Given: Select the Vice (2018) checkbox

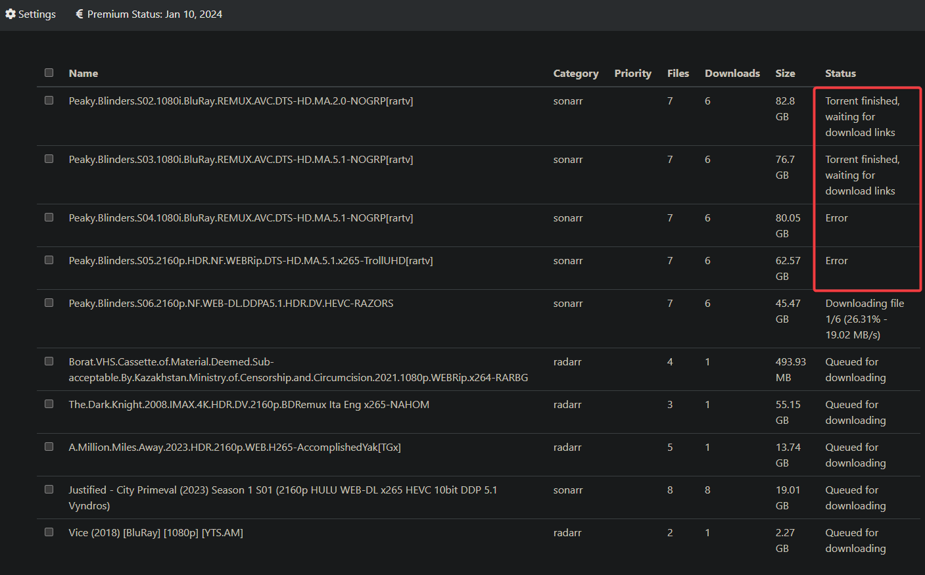Looking at the screenshot, I should (49, 532).
